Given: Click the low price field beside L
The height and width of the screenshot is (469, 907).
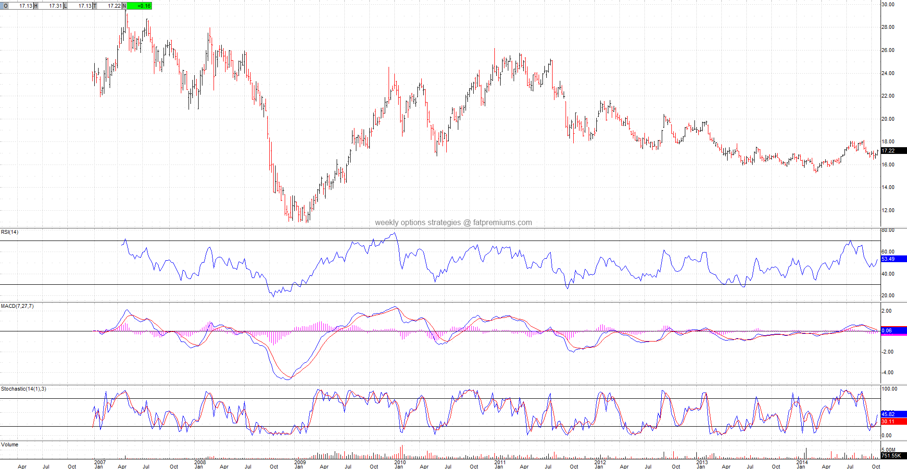Looking at the screenshot, I should (80, 6).
